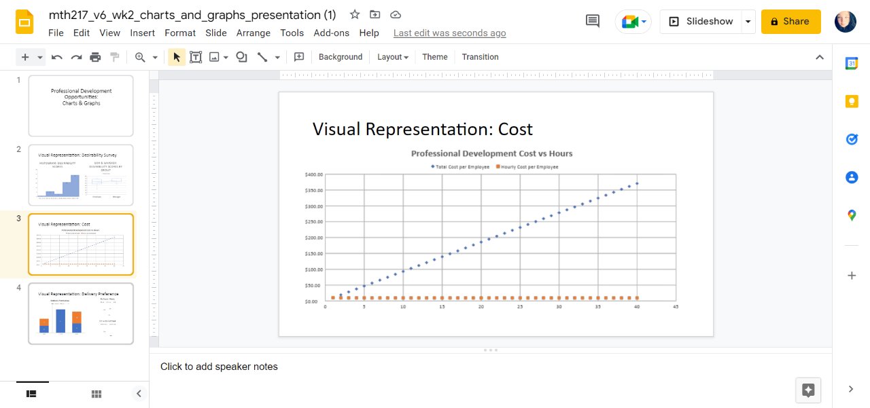Click the Share button
Viewport: 870px width, 408px height.
point(790,21)
